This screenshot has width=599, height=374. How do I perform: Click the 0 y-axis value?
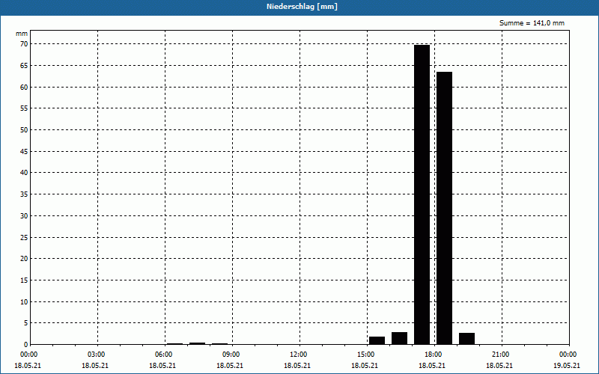26,345
